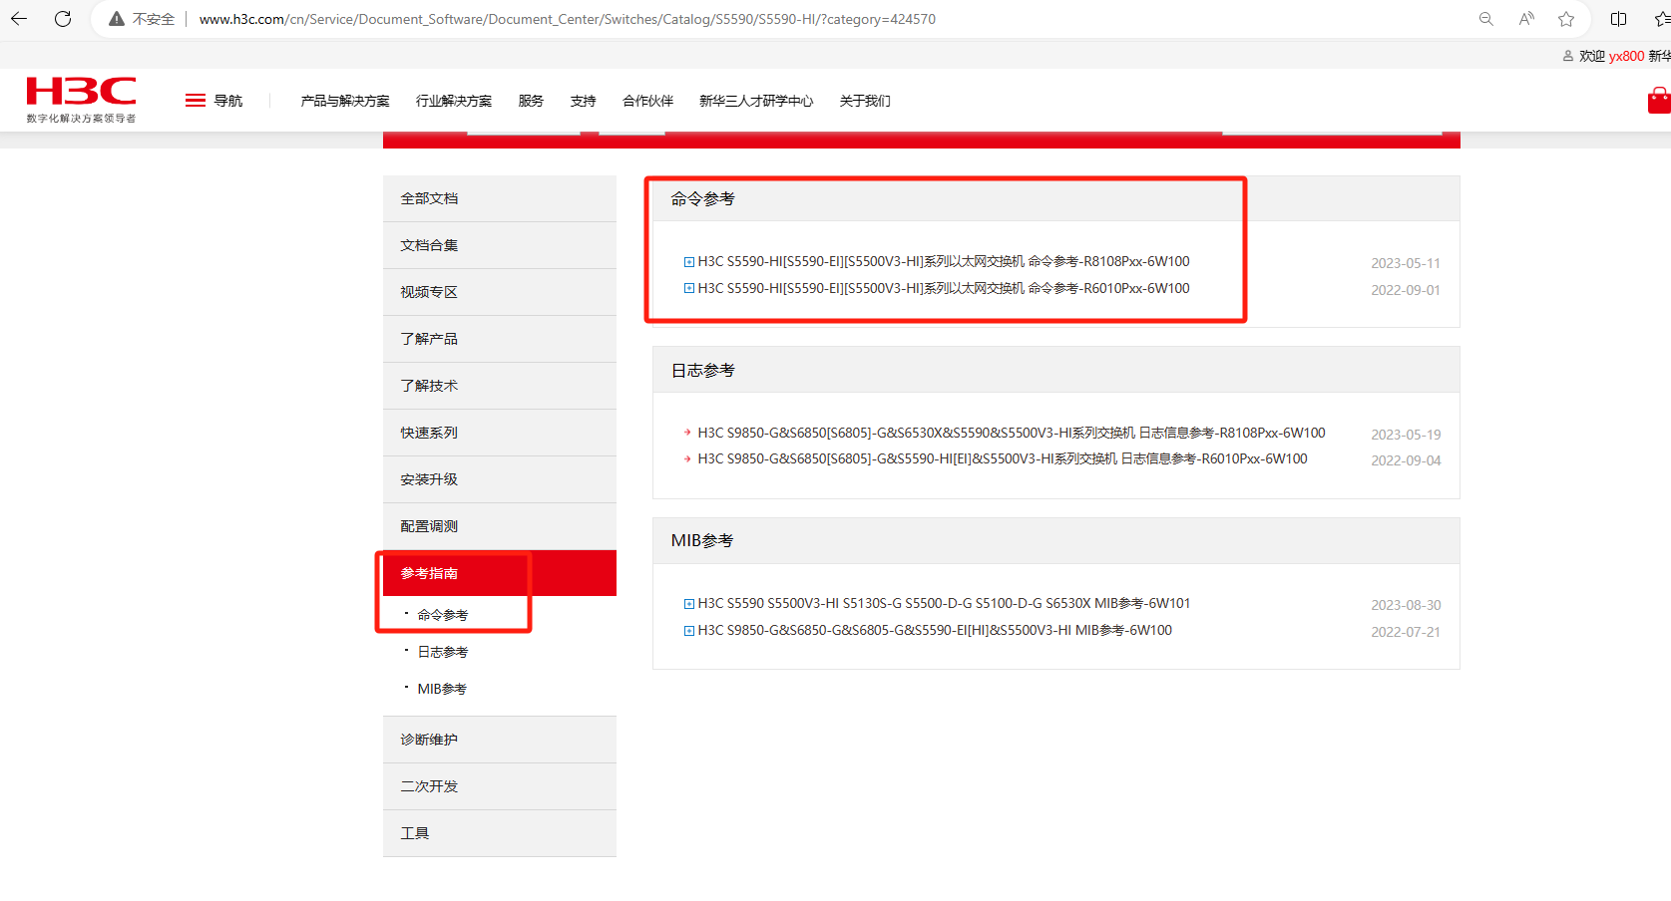
Task: Click the date 2023-05-19
Action: [1406, 435]
